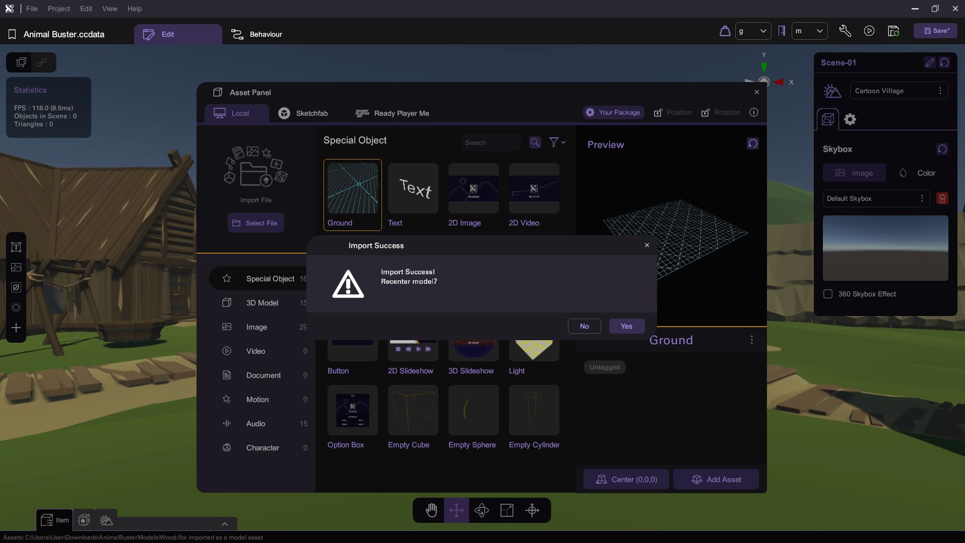965x543 pixels.
Task: Open the weight unit dropdown
Action: point(752,31)
